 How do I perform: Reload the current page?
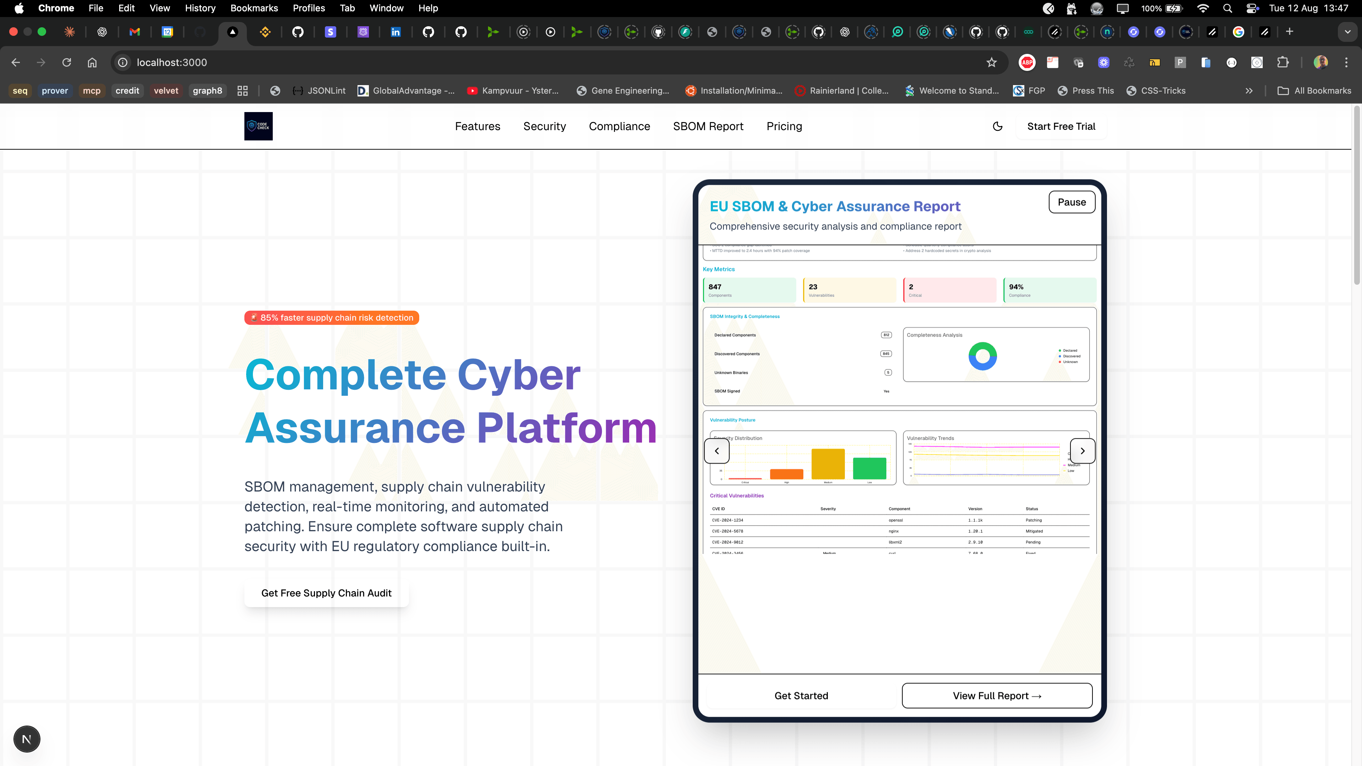tap(67, 62)
